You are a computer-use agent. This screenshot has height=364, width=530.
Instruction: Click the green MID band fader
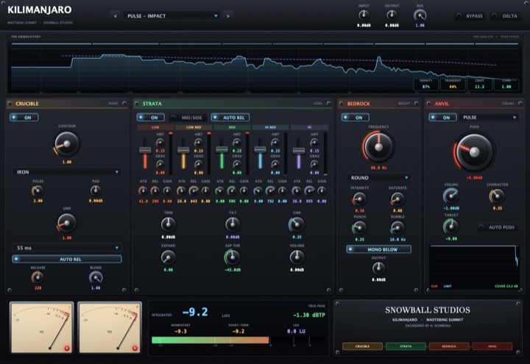pos(222,149)
